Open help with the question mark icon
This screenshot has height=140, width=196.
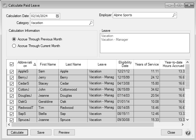(188, 132)
